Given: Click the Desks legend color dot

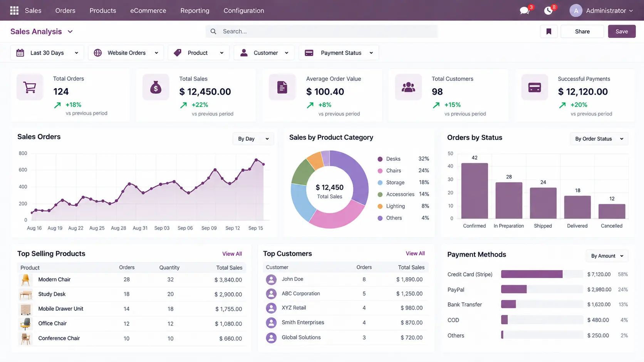Looking at the screenshot, I should (x=380, y=159).
